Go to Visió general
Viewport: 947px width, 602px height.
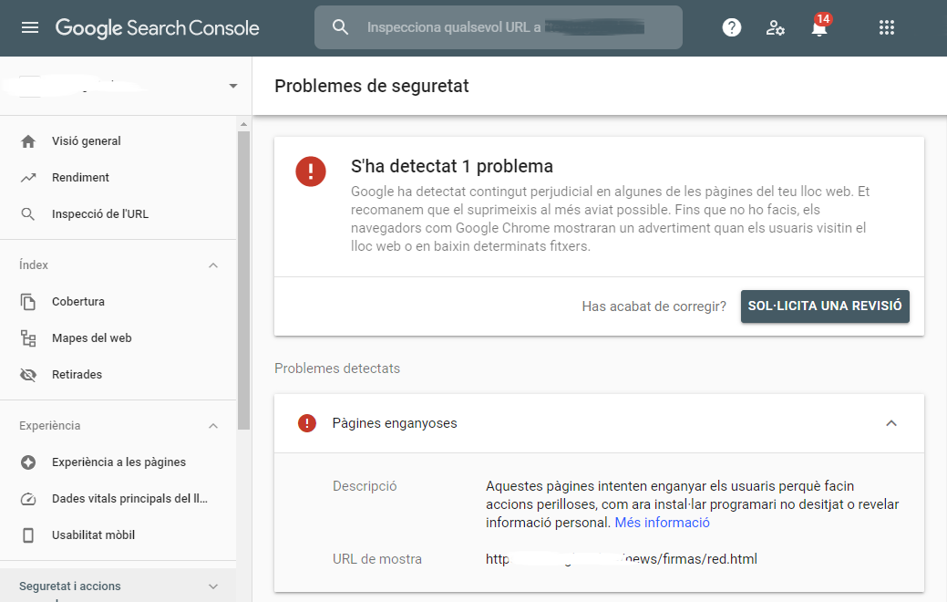(x=87, y=141)
